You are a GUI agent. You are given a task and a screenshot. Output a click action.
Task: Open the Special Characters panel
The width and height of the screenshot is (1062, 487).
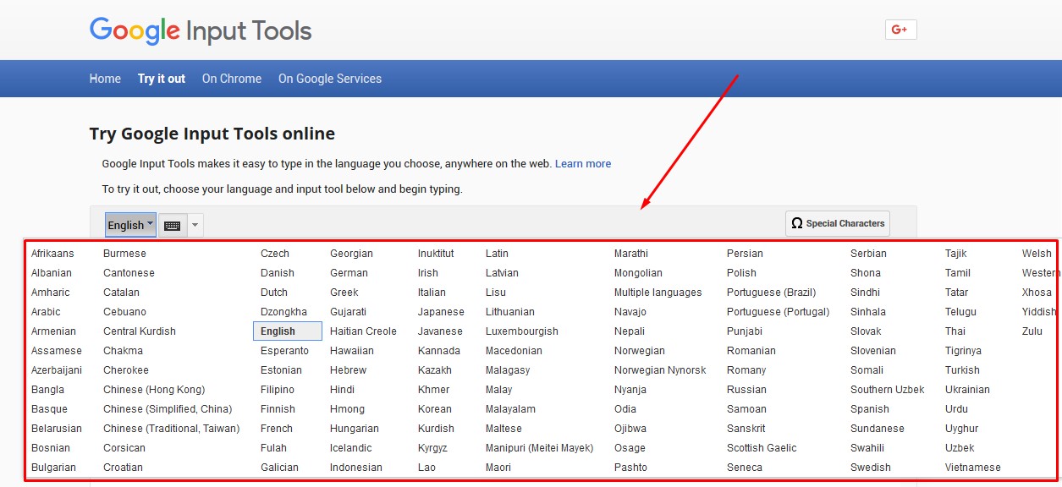838,223
